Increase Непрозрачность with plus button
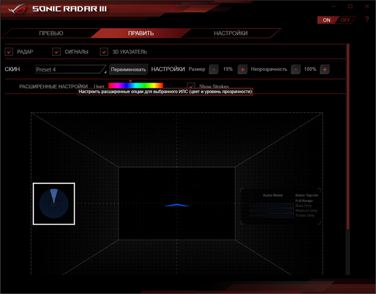The height and width of the screenshot is (294, 376). tap(325, 69)
